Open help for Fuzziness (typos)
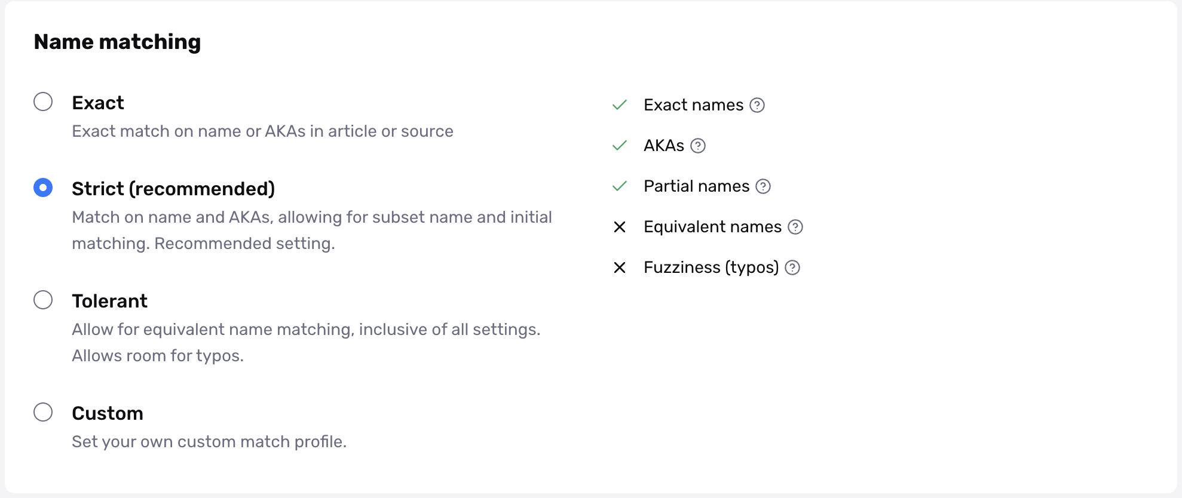The width and height of the screenshot is (1182, 498). pyautogui.click(x=792, y=268)
